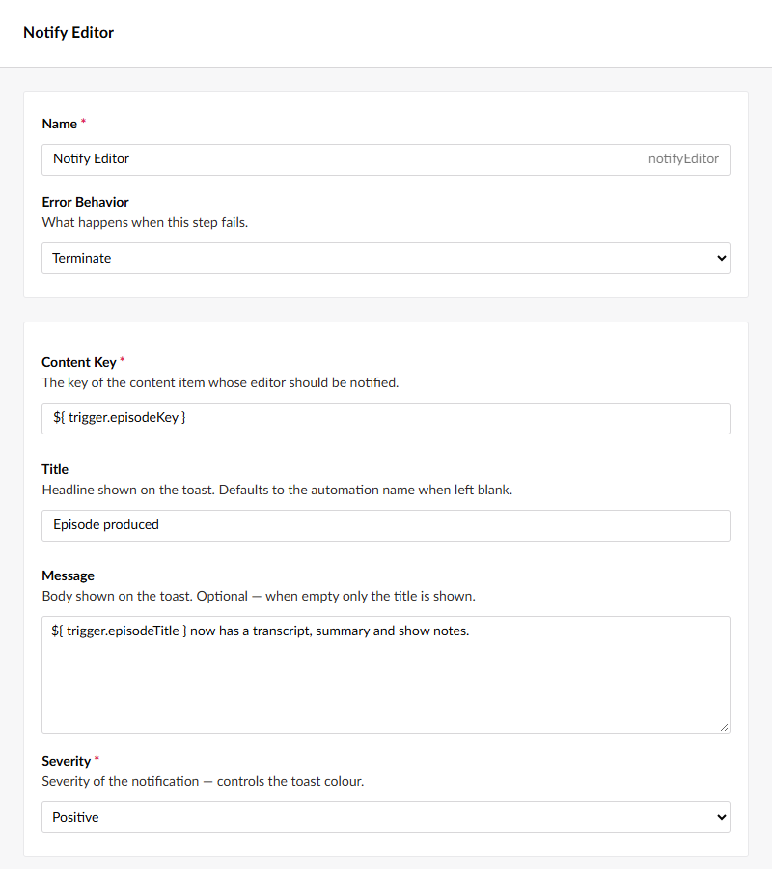Click the Name input field containing Notify Editor
Image resolution: width=772 pixels, height=869 pixels.
click(x=385, y=159)
